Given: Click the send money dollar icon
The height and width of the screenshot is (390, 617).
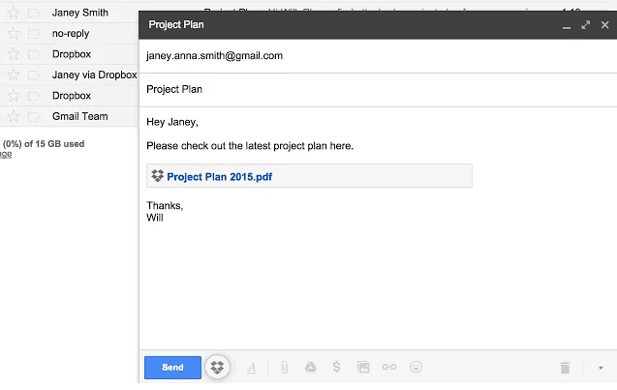Looking at the screenshot, I should point(336,368).
